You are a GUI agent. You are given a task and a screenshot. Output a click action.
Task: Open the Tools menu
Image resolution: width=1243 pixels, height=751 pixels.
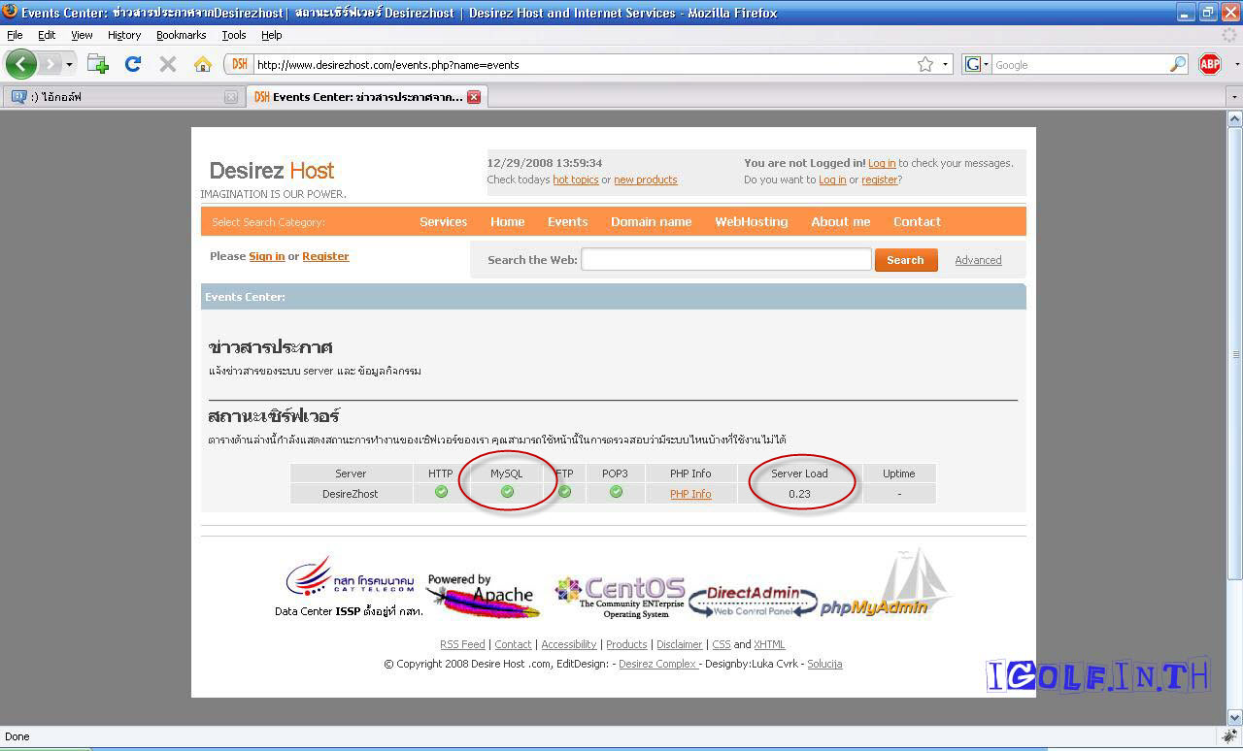click(x=234, y=35)
